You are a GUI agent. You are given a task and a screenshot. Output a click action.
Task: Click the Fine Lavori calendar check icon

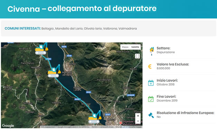pos(151,99)
